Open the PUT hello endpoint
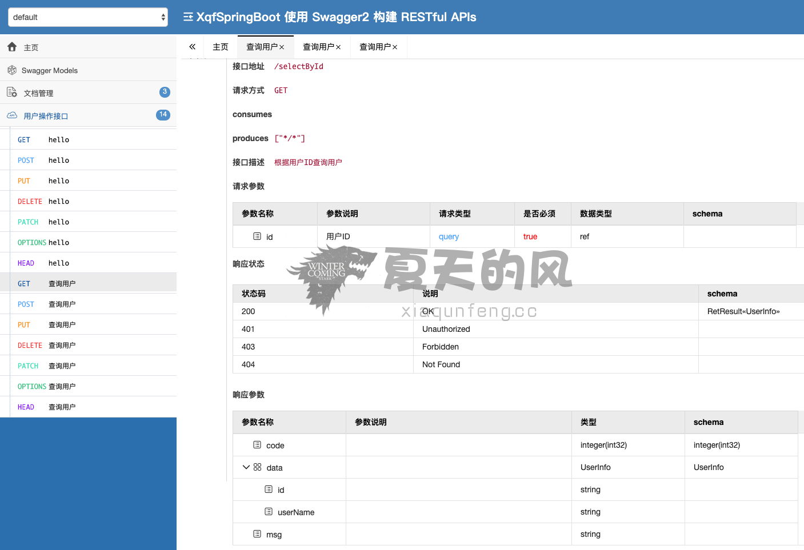The width and height of the screenshot is (804, 550). (x=88, y=180)
